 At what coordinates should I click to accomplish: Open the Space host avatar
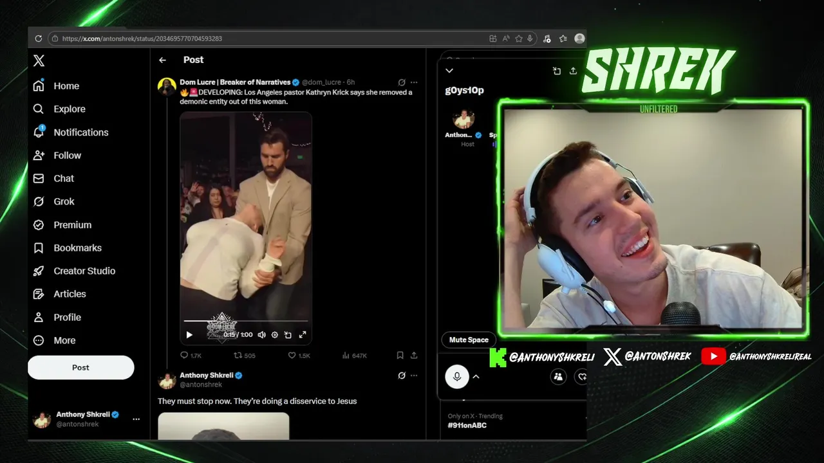coord(464,120)
